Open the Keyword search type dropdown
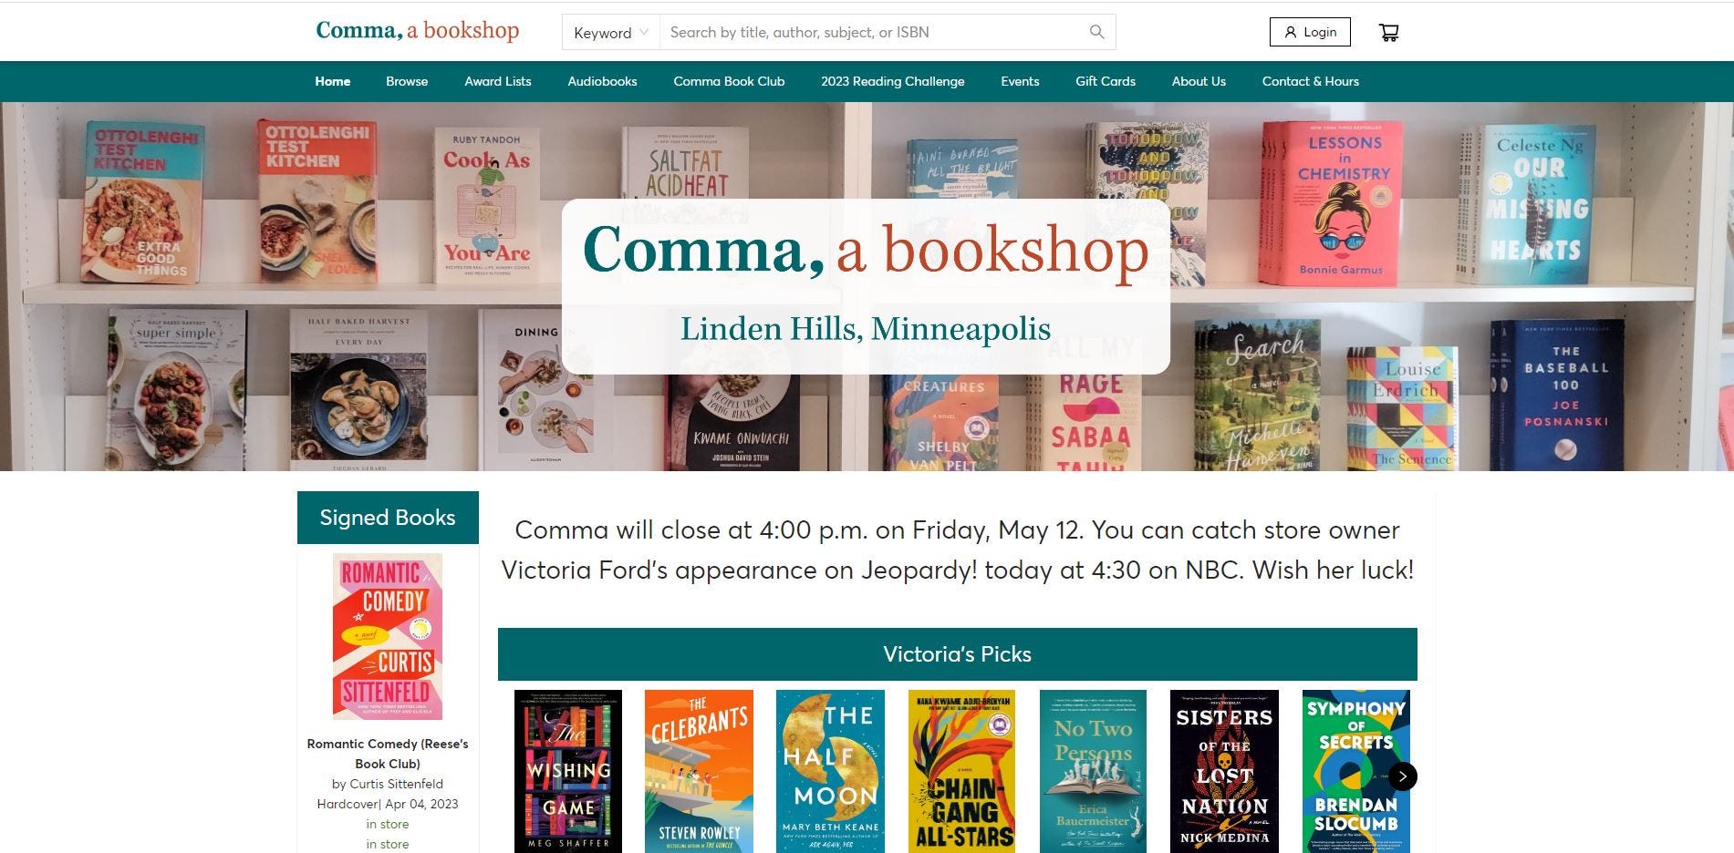 (x=610, y=32)
